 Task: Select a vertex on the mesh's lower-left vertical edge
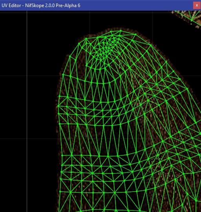[x=61, y=179]
